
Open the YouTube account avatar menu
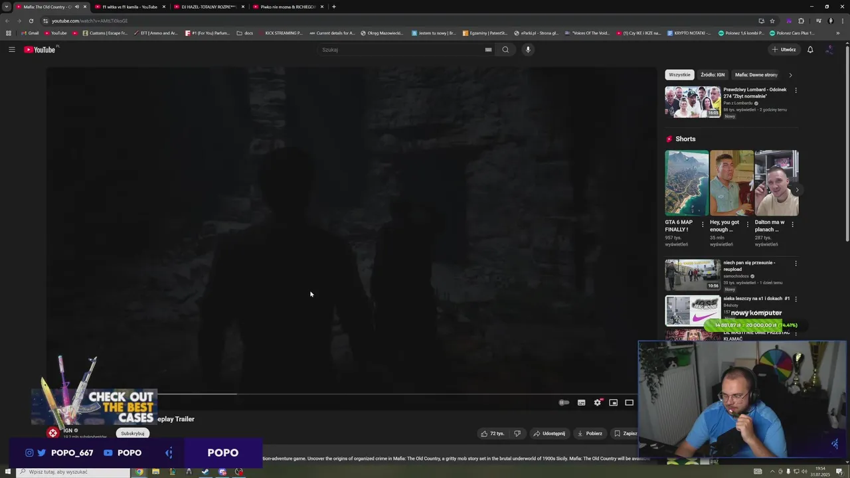point(829,50)
